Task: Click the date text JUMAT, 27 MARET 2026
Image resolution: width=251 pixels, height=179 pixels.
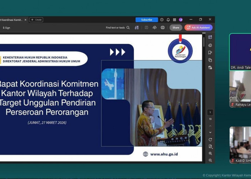Action: [x=47, y=122]
